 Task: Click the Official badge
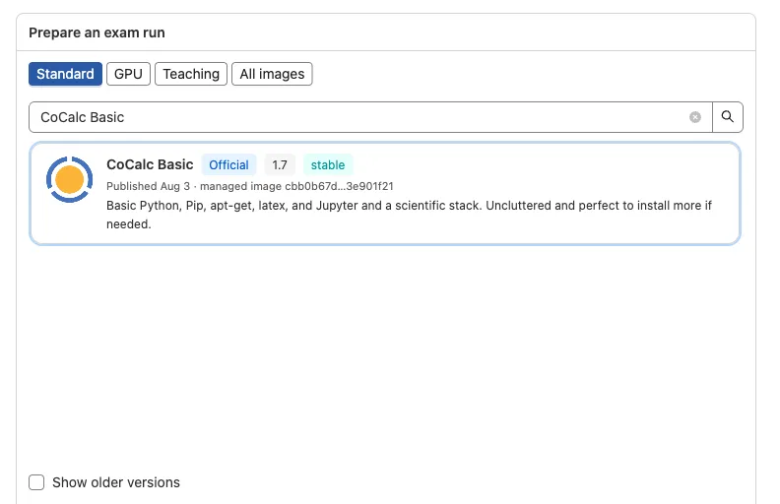coord(228,165)
